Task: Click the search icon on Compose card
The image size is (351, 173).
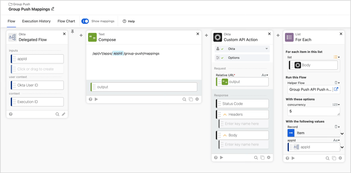Action: coord(184,99)
